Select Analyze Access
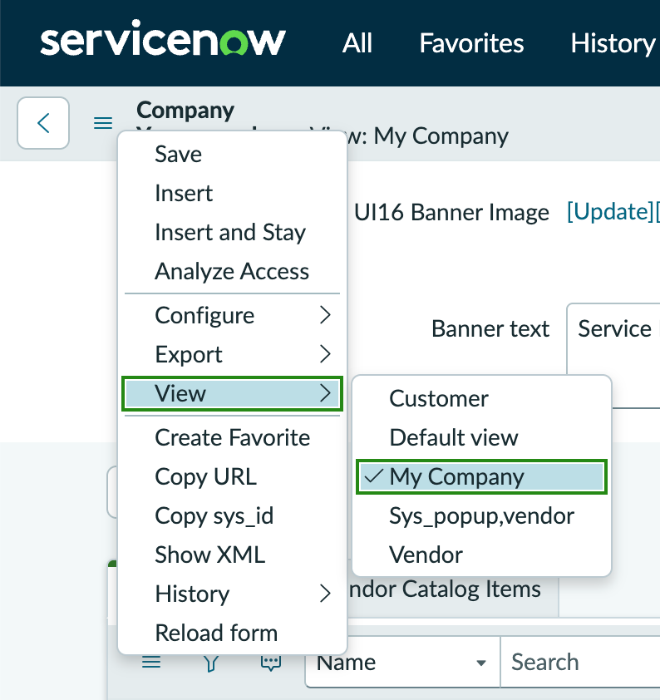Image resolution: width=660 pixels, height=700 pixels. click(232, 271)
